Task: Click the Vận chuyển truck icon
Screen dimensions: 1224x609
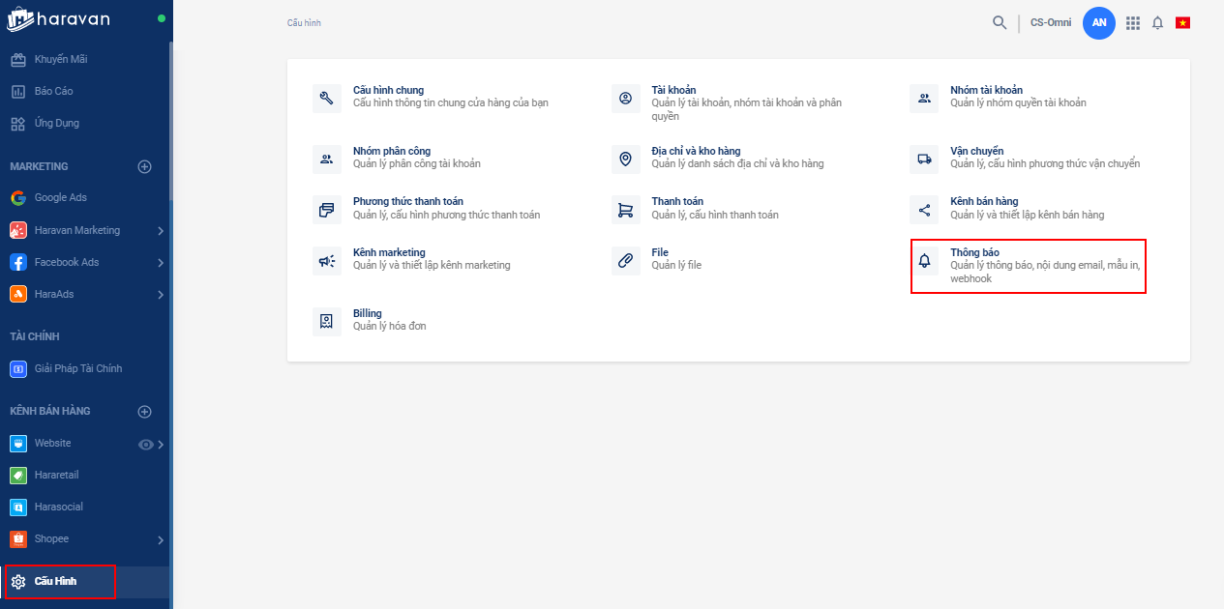Action: (924, 159)
